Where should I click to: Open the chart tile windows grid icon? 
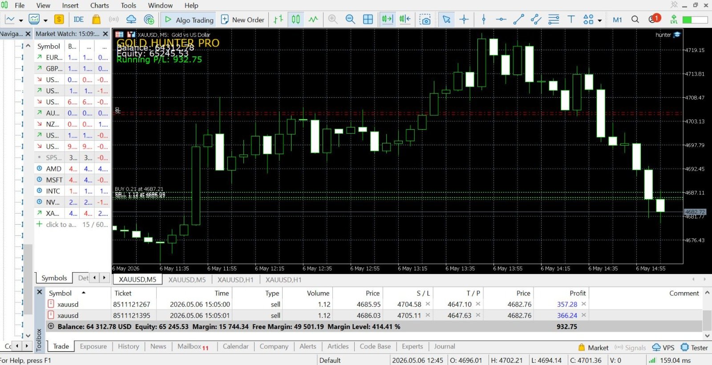coord(368,20)
